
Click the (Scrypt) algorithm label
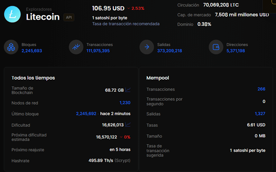[x=122, y=161]
